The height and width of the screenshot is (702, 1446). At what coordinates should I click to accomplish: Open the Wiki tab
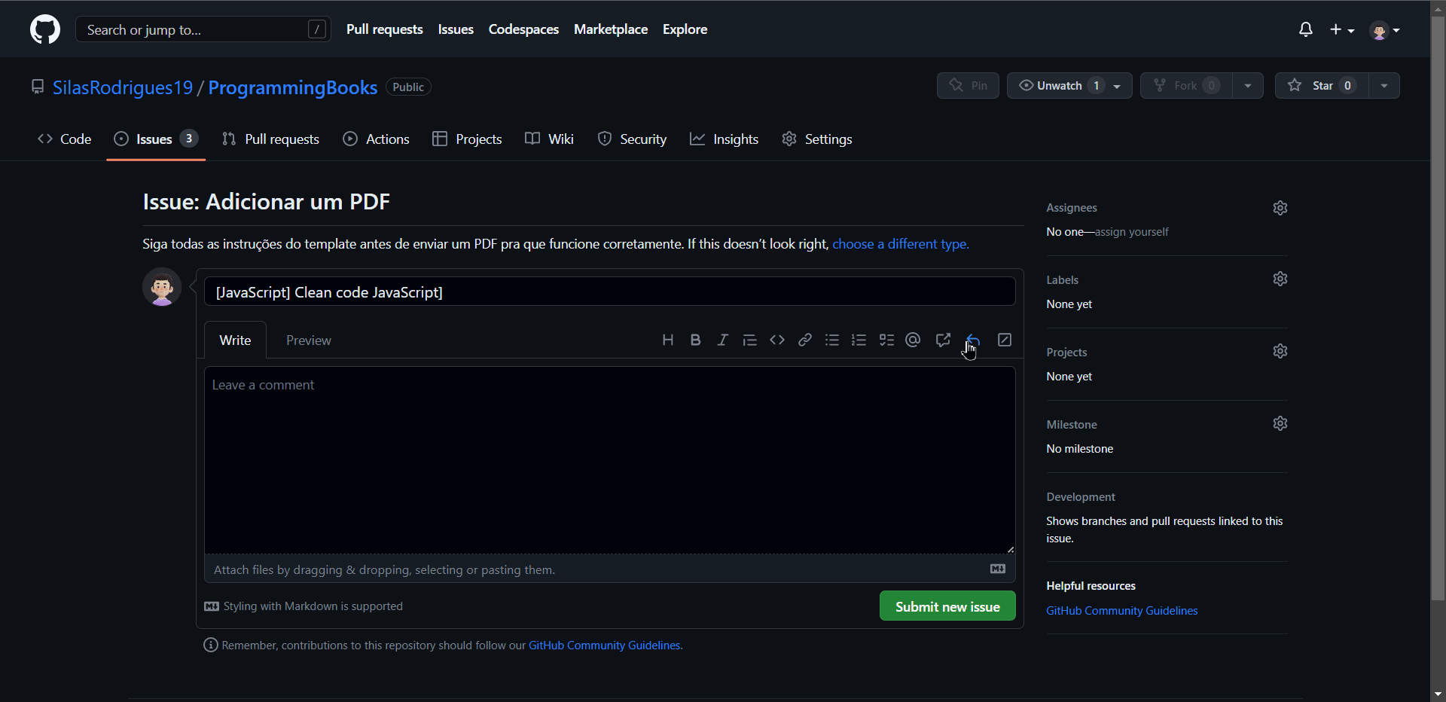pyautogui.click(x=550, y=139)
